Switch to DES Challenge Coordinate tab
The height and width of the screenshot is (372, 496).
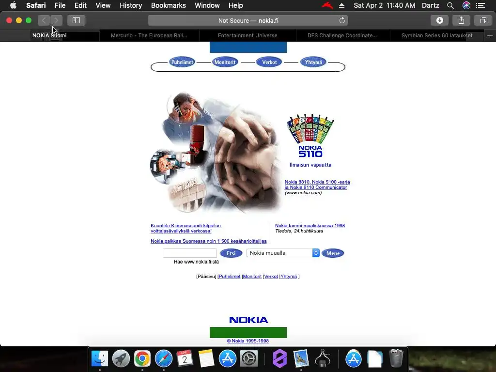click(342, 35)
